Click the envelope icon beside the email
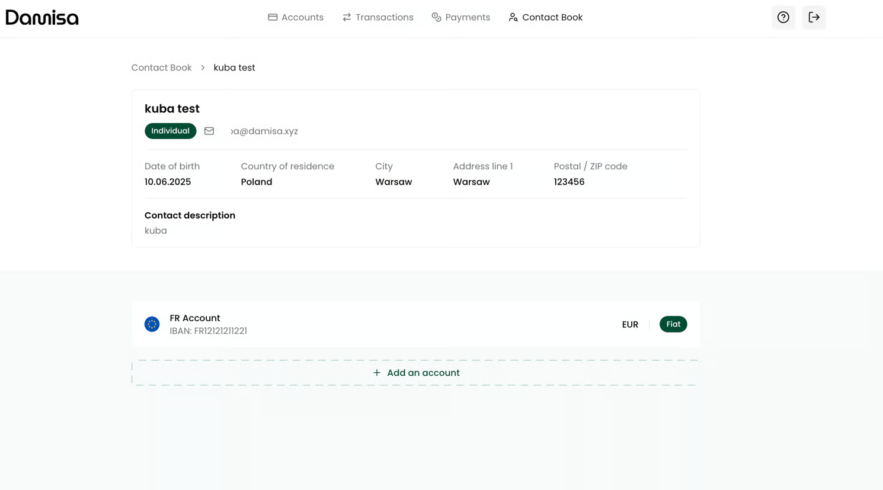 209,131
